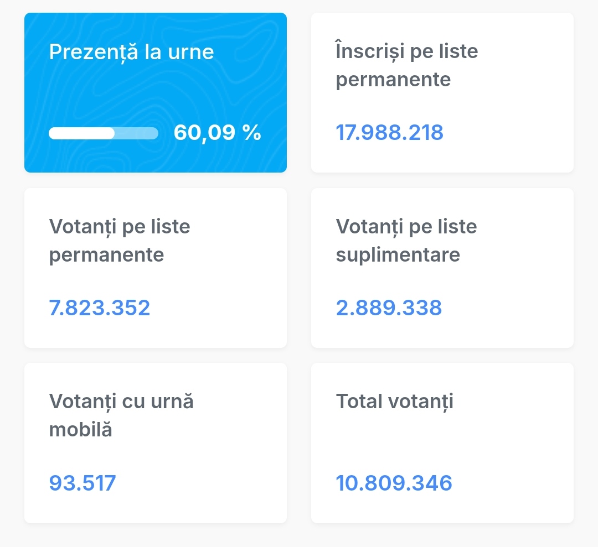Select the 17.988.218 registered voters figure
The image size is (598, 547).
click(389, 133)
